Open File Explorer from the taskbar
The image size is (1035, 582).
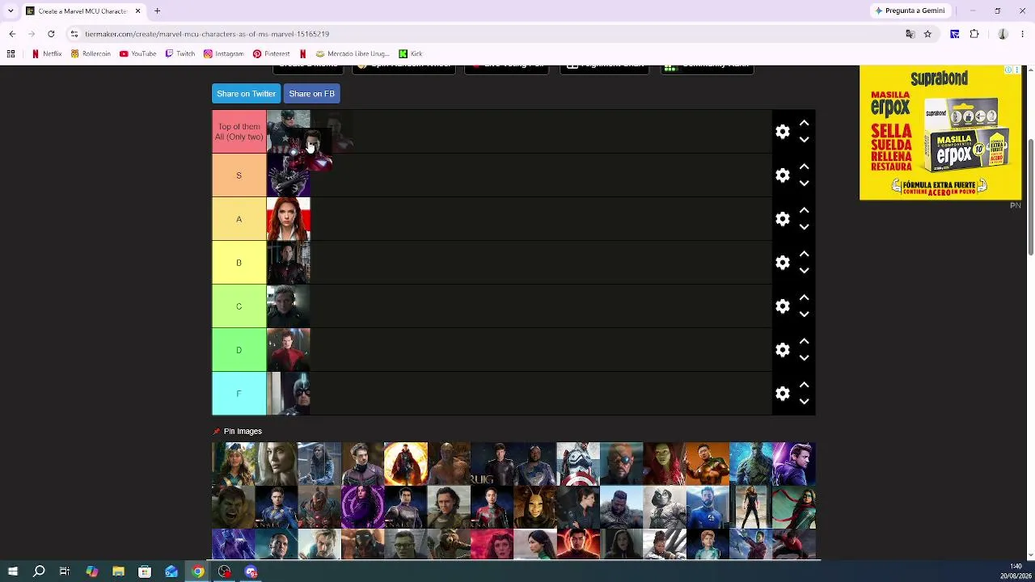[118, 571]
